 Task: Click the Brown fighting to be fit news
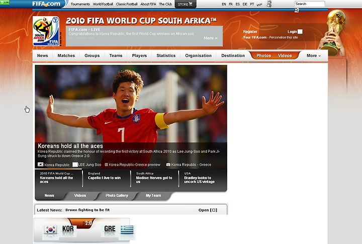click(x=87, y=210)
